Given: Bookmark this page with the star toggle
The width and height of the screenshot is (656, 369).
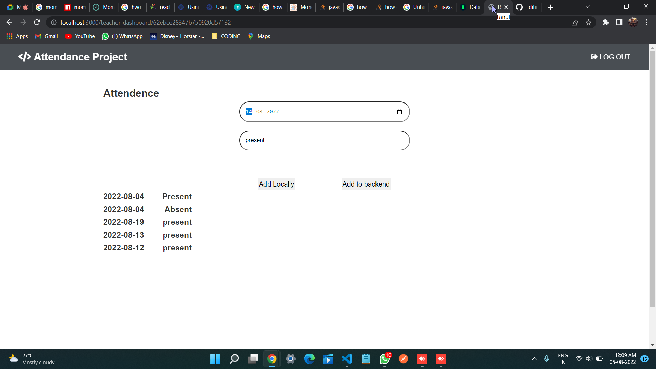Looking at the screenshot, I should [x=589, y=22].
